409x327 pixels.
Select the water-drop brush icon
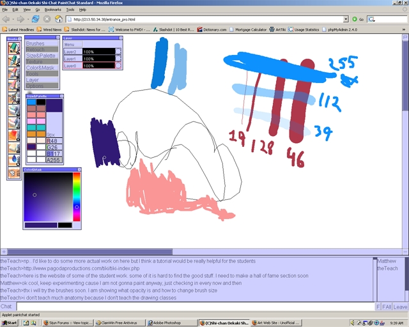coord(14,160)
